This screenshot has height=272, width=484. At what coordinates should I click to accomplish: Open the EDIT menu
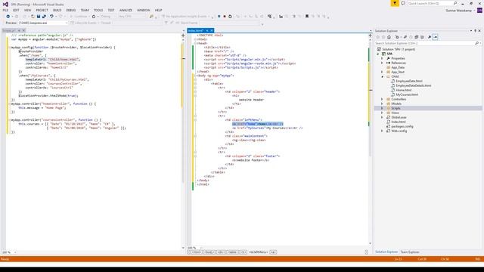tap(16, 10)
